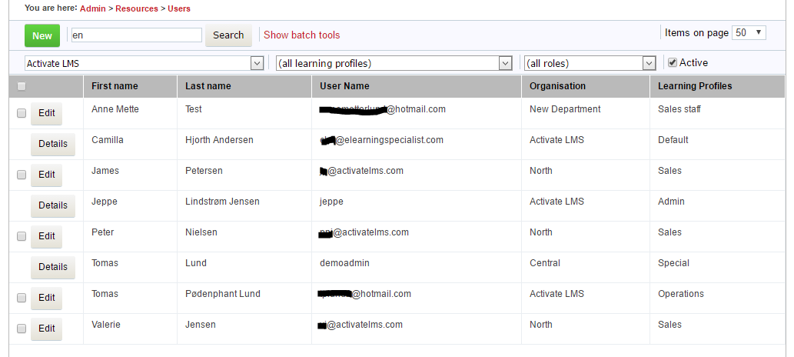Go to Admin in the breadcrumb
Image resolution: width=794 pixels, height=357 pixels.
tap(93, 8)
